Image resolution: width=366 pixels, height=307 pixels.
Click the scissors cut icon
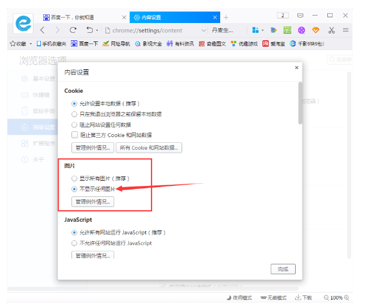point(331,30)
